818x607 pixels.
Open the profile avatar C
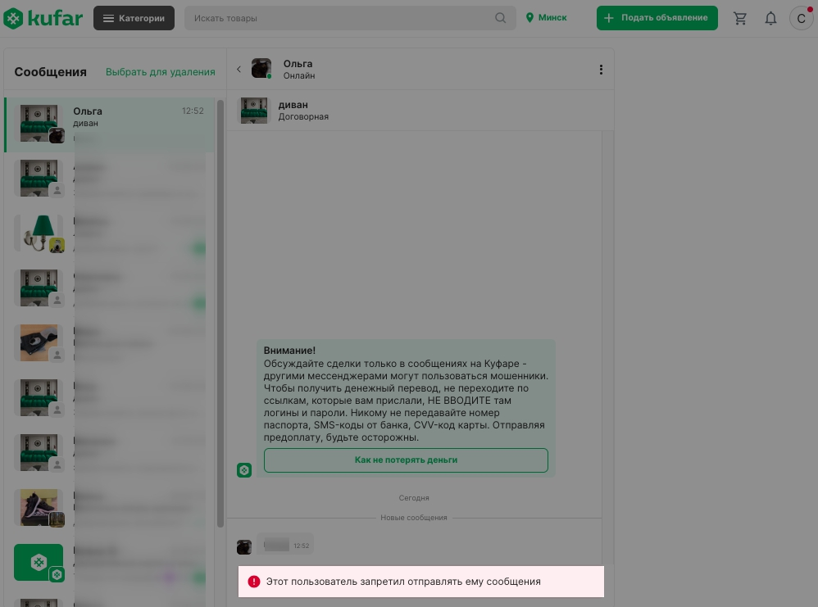[801, 18]
